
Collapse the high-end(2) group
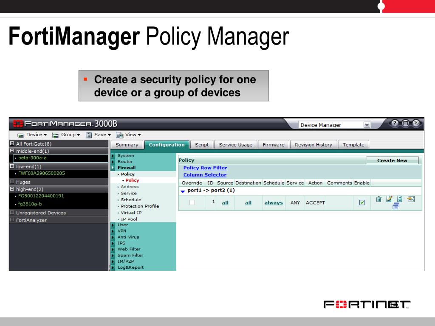(x=12, y=189)
